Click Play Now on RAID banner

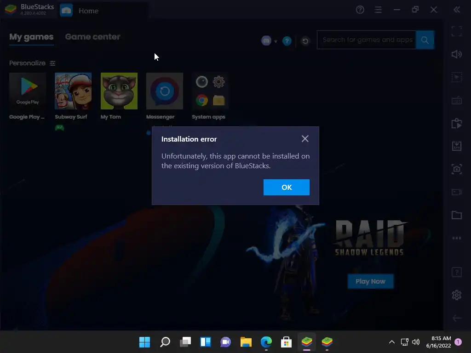click(370, 281)
